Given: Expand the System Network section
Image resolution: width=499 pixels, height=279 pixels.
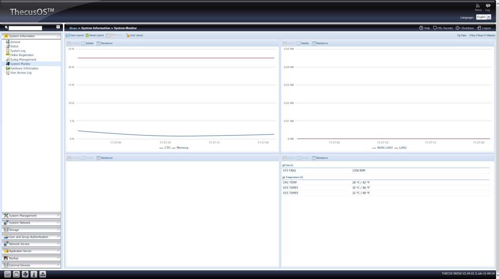Looking at the screenshot, I should [31, 222].
